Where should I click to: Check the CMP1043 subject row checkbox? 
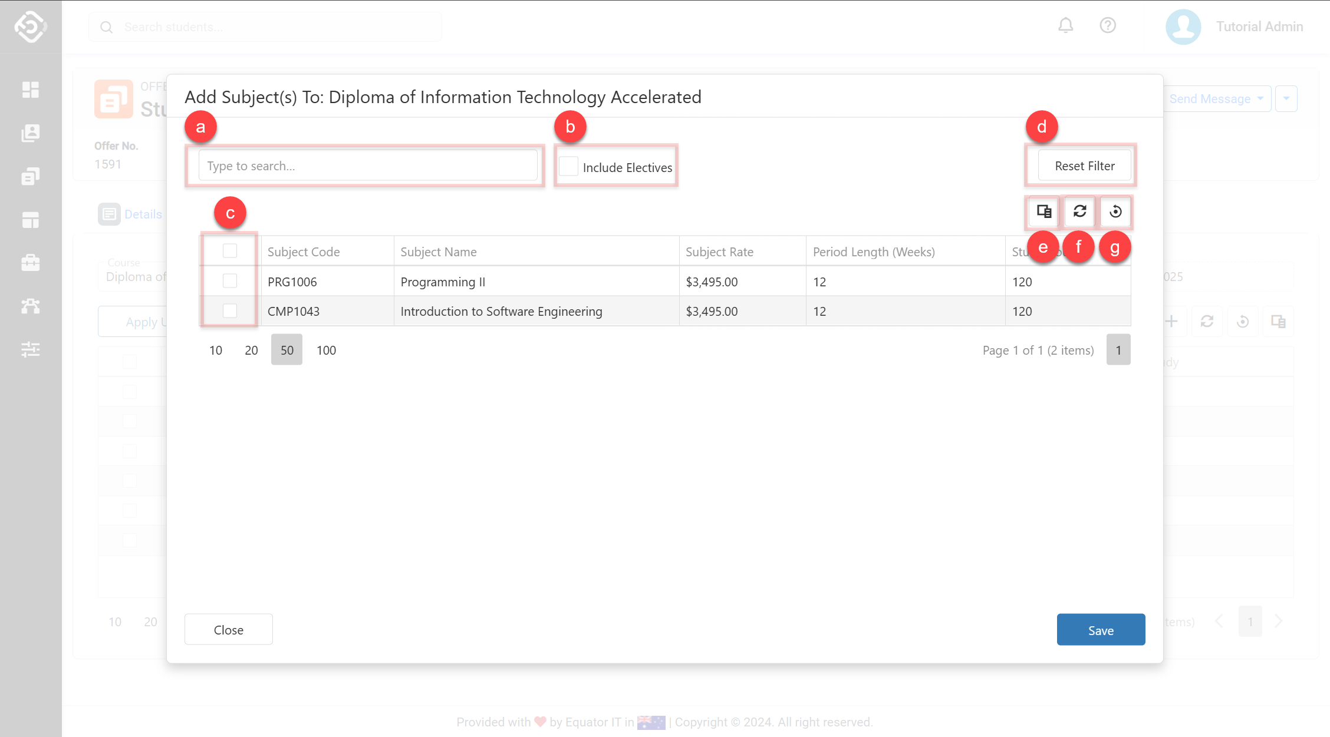pyautogui.click(x=230, y=310)
